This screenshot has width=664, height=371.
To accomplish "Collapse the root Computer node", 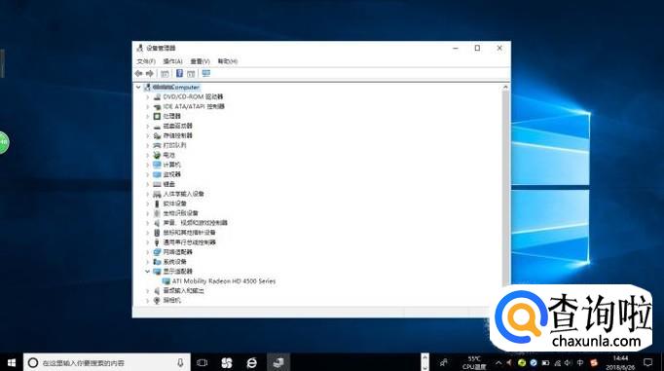I will click(x=138, y=88).
